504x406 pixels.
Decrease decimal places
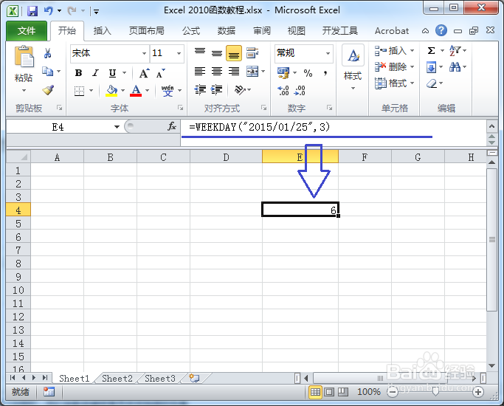click(300, 90)
